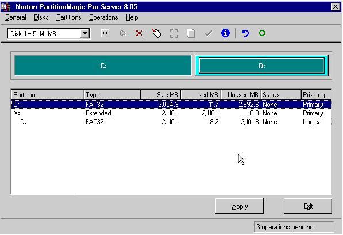
Task: Select the D: partition block in disk map
Action: click(x=261, y=66)
